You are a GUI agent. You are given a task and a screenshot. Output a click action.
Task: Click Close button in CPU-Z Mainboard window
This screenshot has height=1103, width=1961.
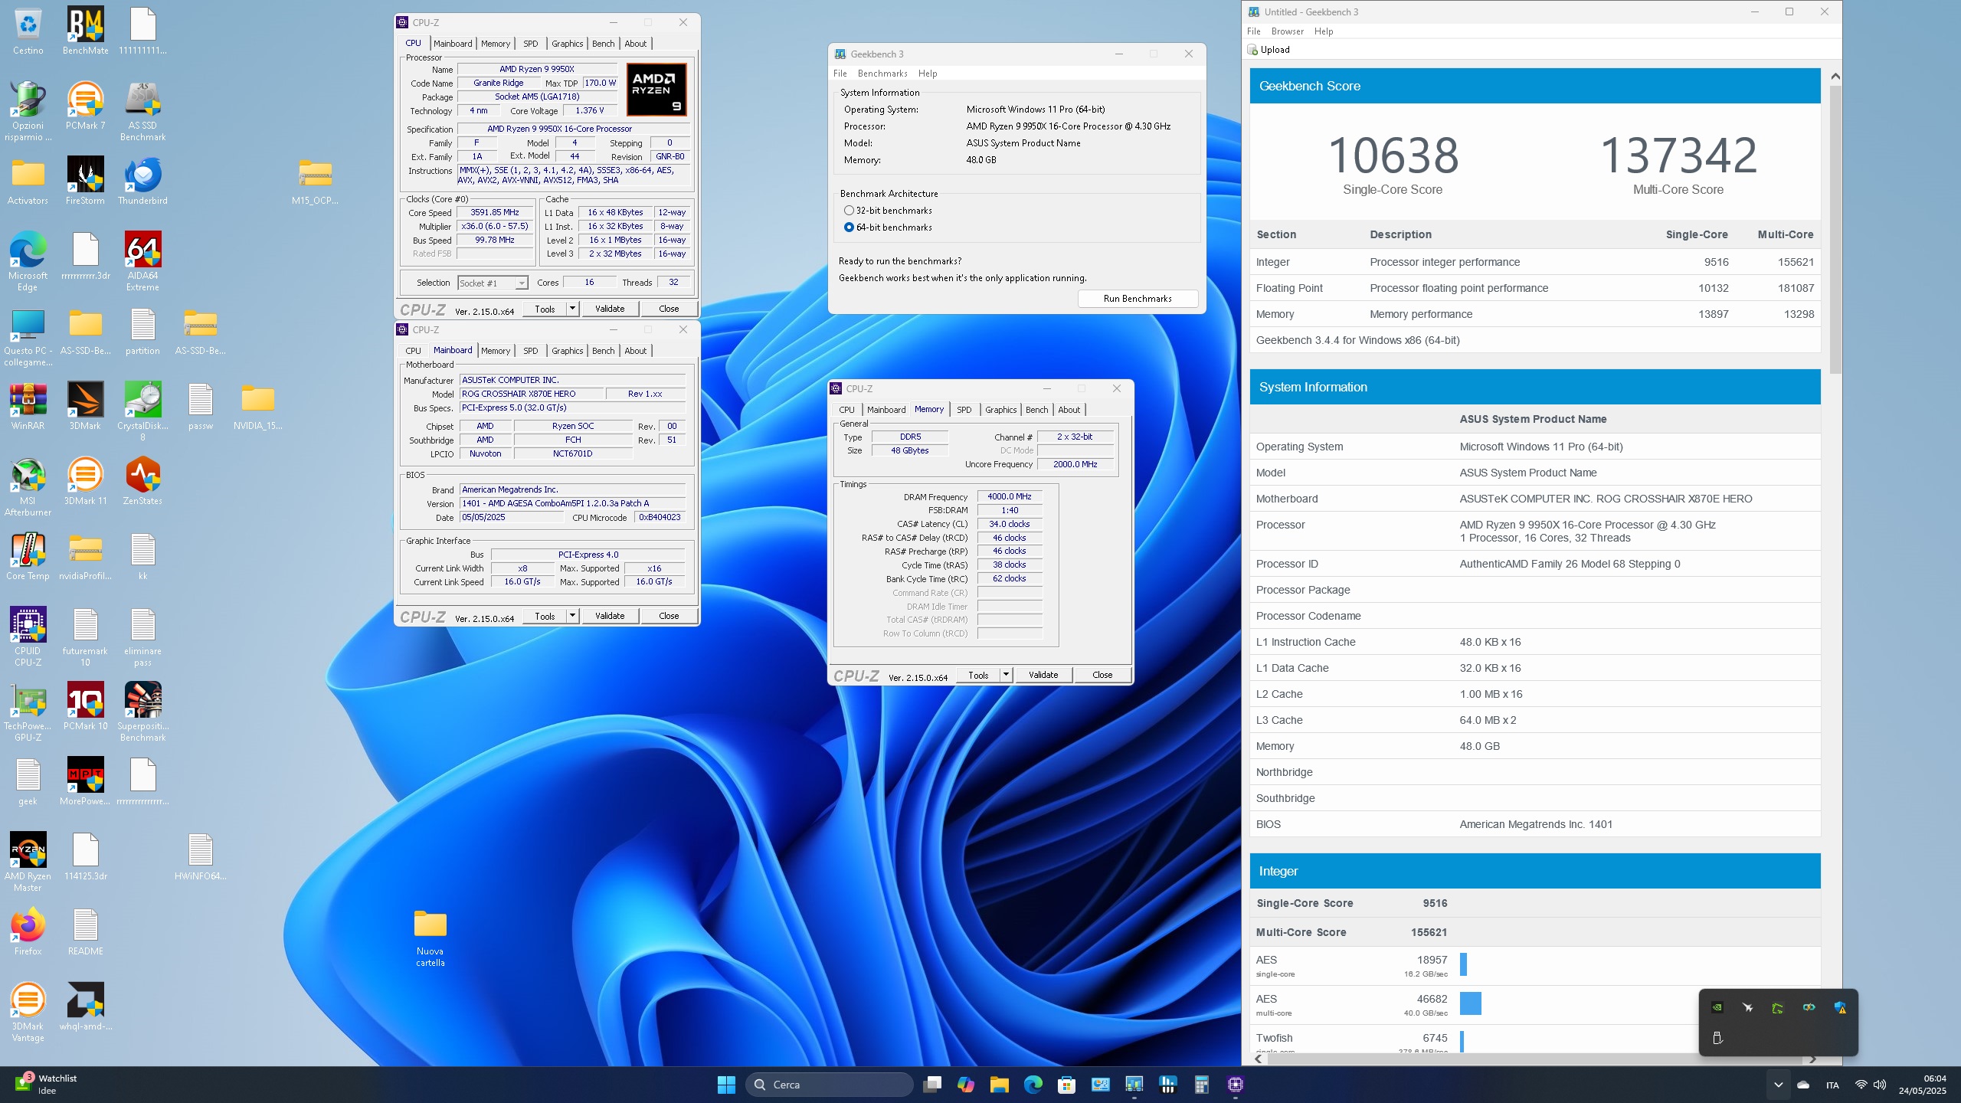(668, 616)
